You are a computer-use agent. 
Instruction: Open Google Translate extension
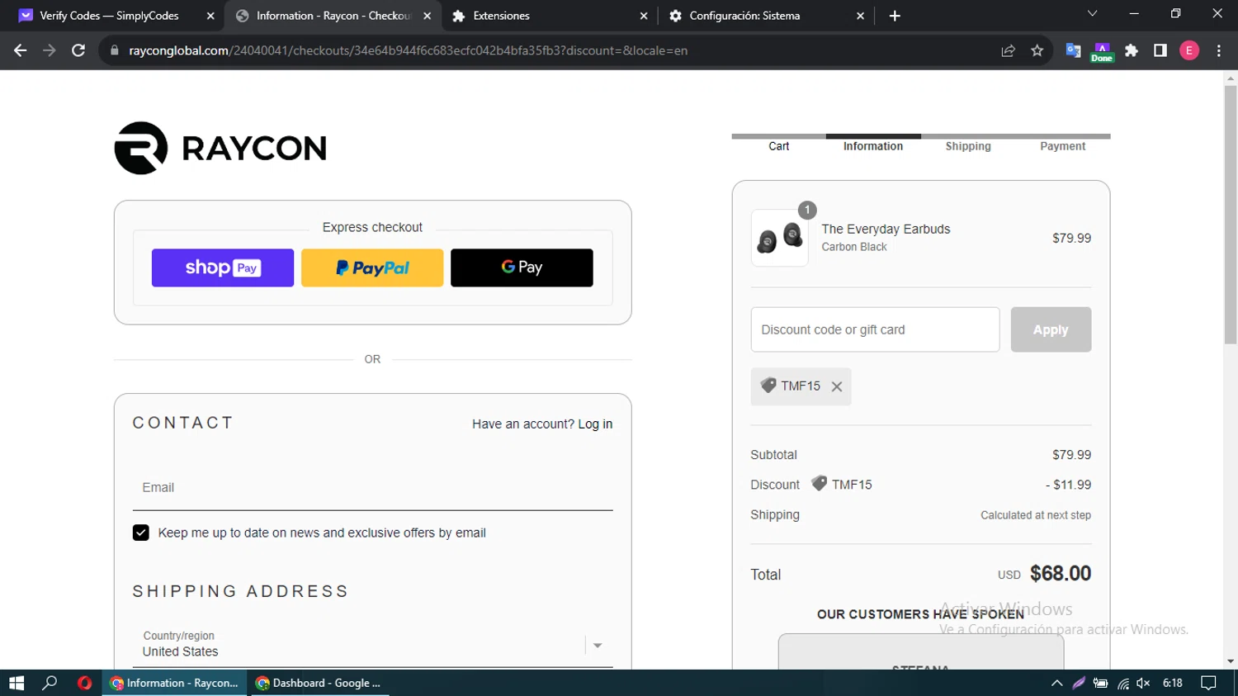(1073, 50)
